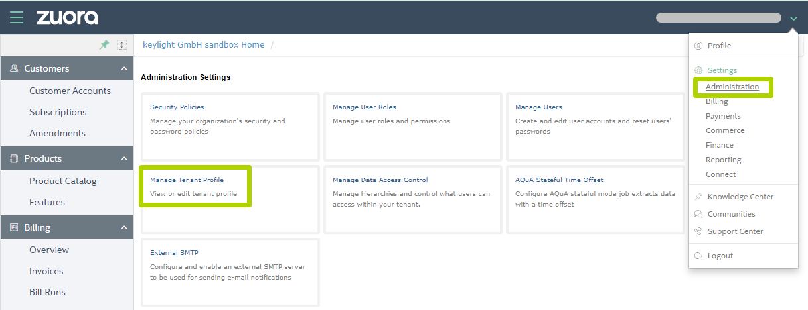Click the Zuora logo

pos(67,17)
